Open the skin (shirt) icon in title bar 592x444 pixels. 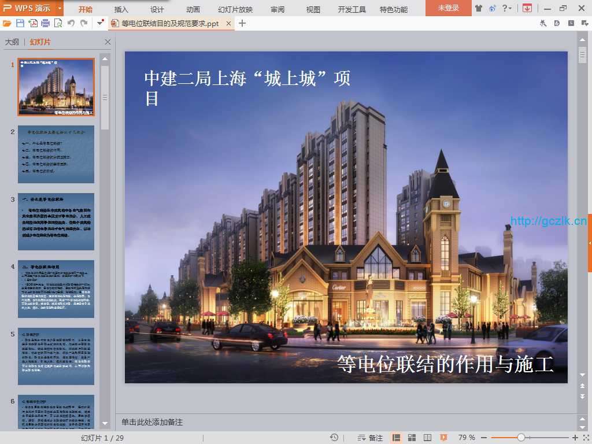(x=478, y=8)
